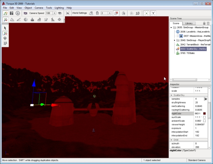Image resolution: width=213 pixels, height=164 pixels.
Task: Toggle the terrain snap icon near World Settings
Action: coord(90,13)
